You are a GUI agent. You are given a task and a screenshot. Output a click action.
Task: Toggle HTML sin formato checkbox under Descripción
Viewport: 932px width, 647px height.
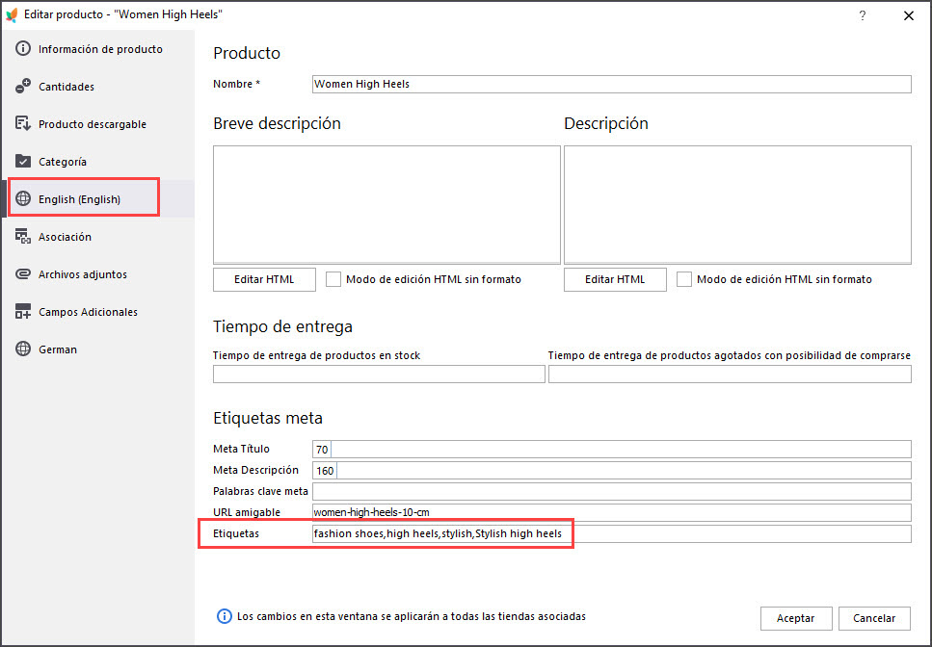coord(684,279)
